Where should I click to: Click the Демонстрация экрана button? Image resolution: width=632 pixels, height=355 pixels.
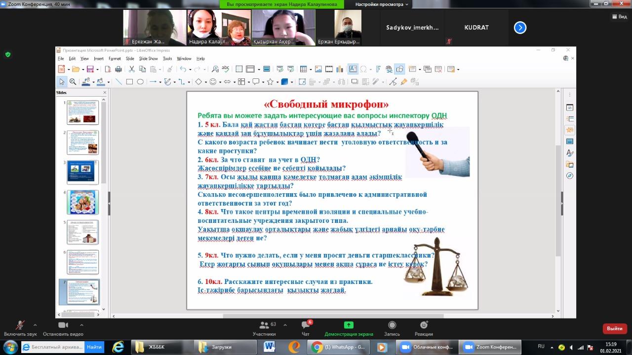point(349,328)
